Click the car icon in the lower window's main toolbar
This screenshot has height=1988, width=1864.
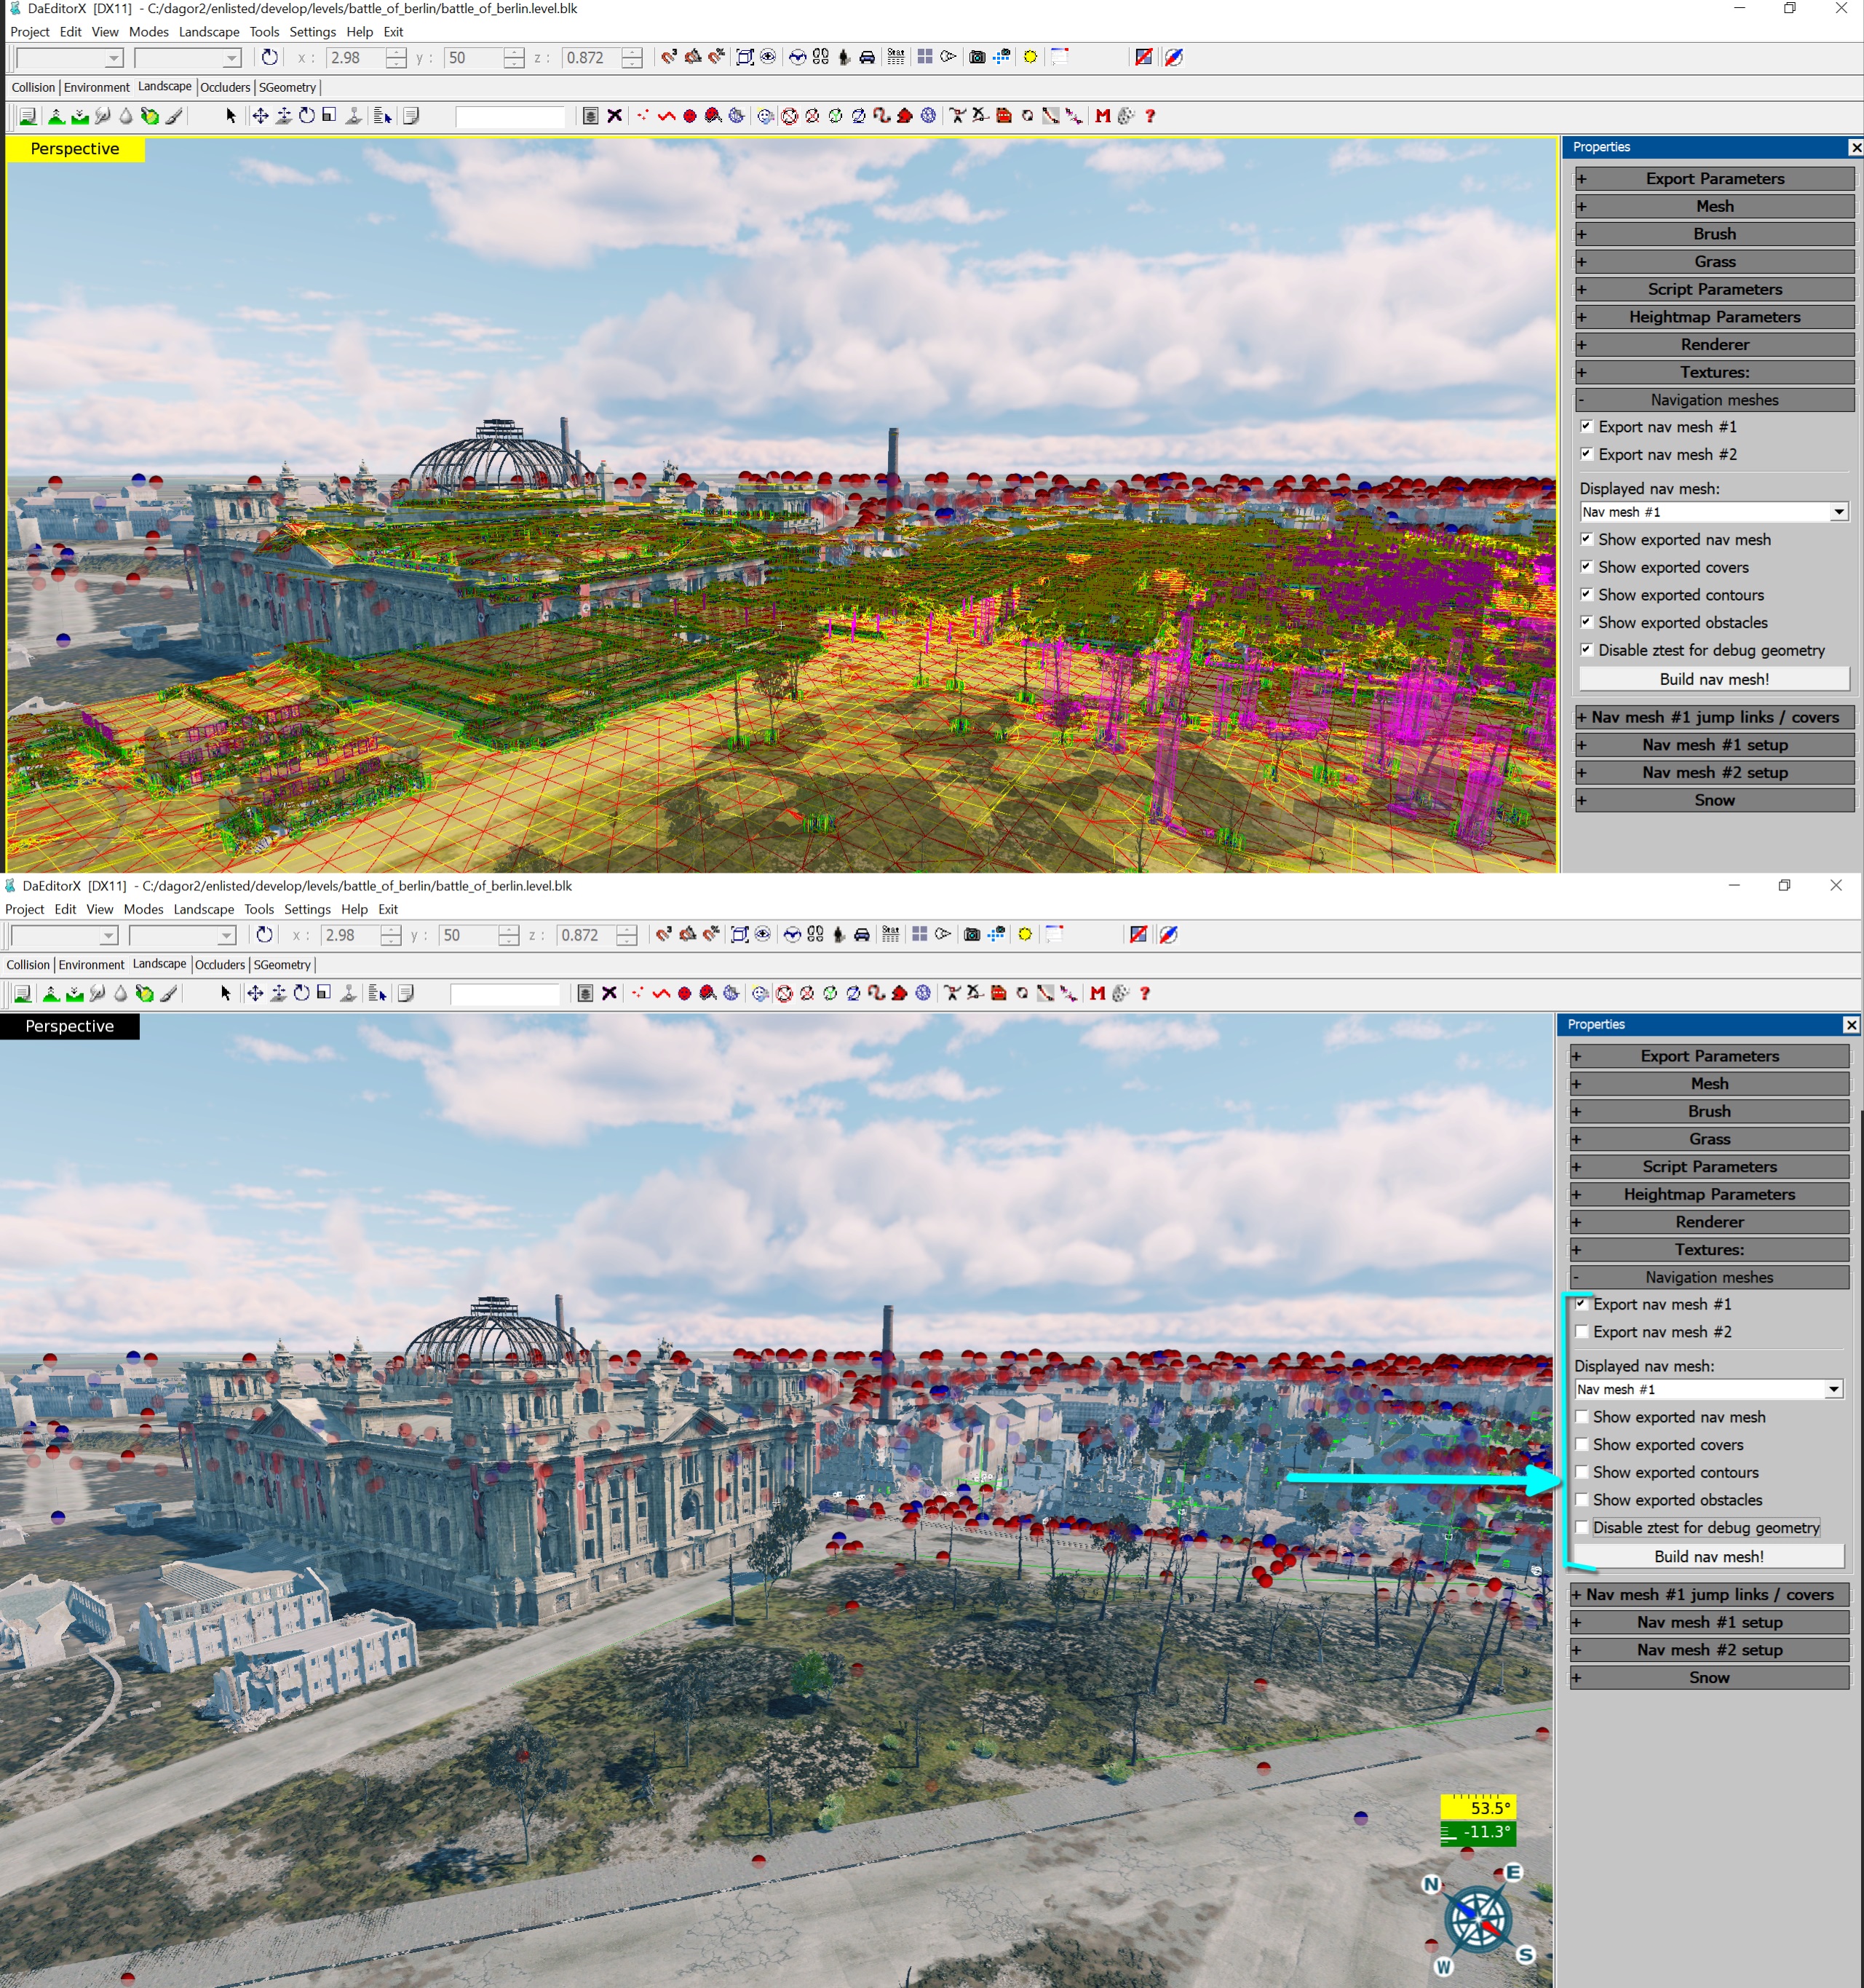(x=862, y=934)
